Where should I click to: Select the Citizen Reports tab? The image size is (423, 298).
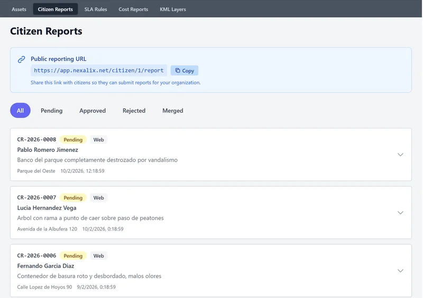point(56,9)
